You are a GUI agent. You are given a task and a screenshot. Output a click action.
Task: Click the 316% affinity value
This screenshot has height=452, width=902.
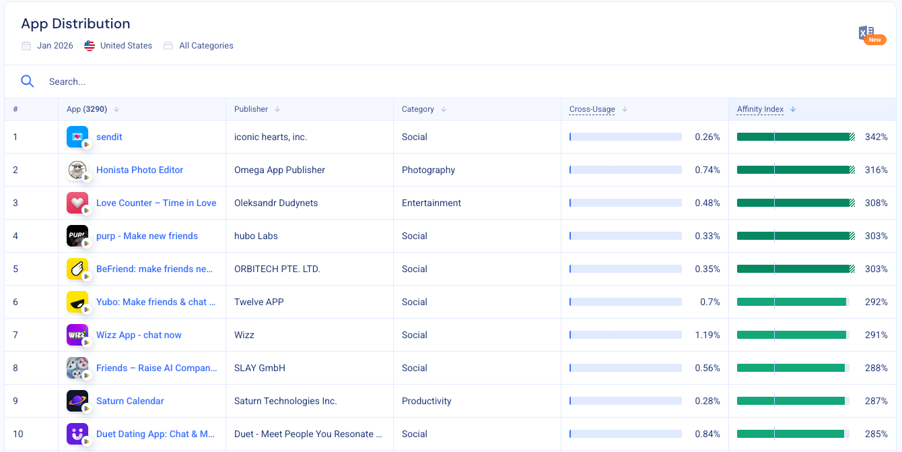(x=876, y=170)
